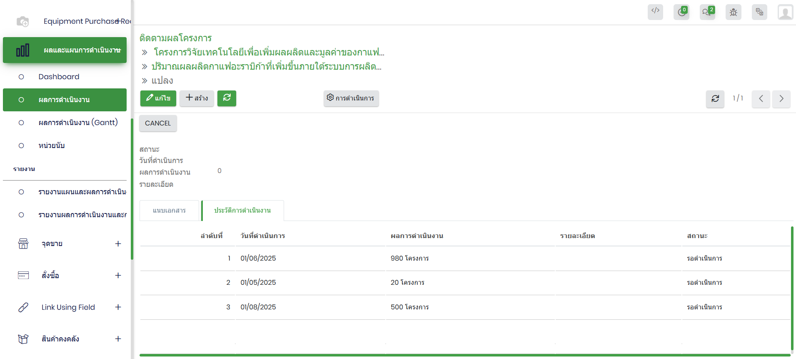
Task: Open the chat messages icon with badge 2
Action: click(707, 12)
